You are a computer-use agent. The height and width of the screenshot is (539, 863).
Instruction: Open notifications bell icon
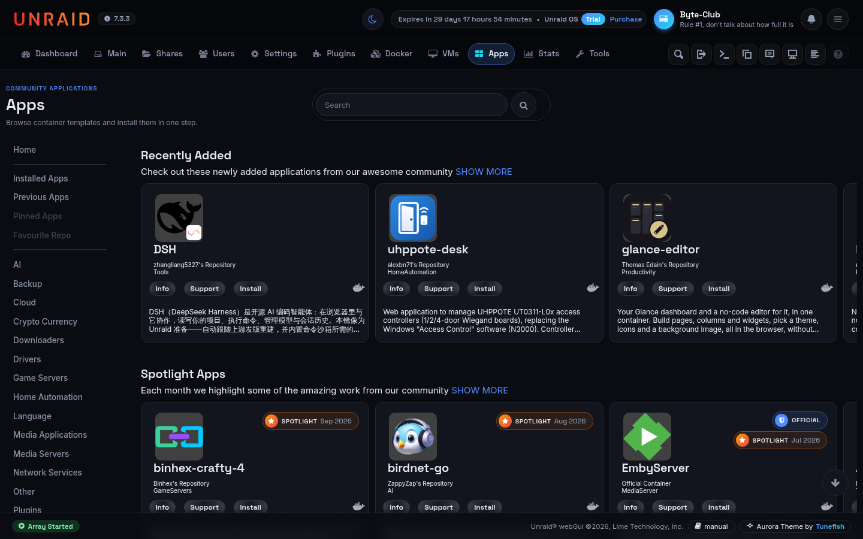(x=811, y=19)
